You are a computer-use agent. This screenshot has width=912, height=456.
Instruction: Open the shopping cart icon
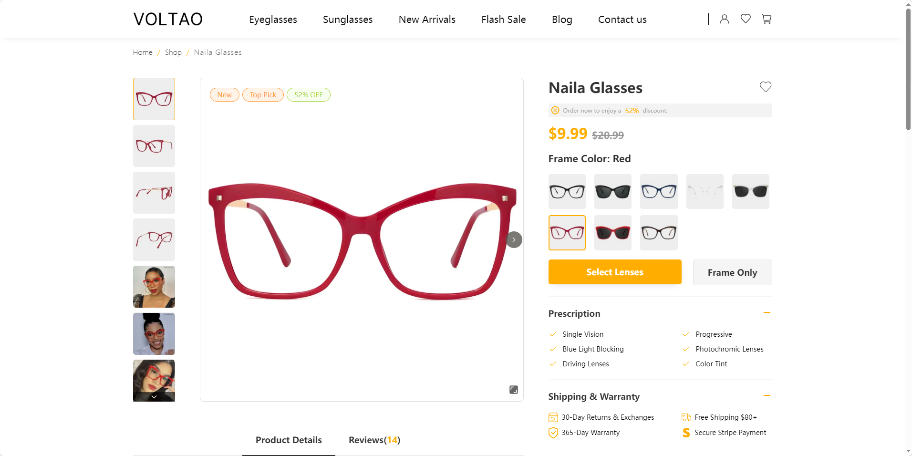tap(767, 19)
